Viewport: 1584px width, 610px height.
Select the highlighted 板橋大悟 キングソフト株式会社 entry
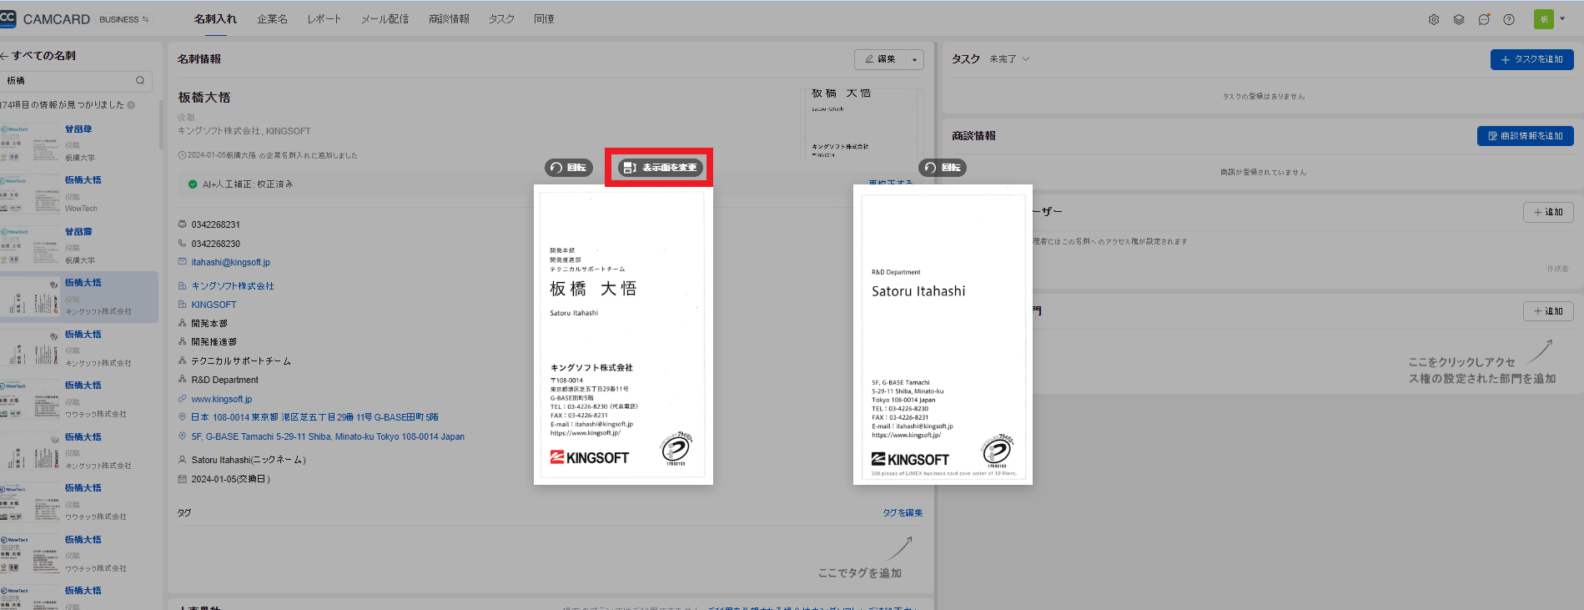pos(78,297)
